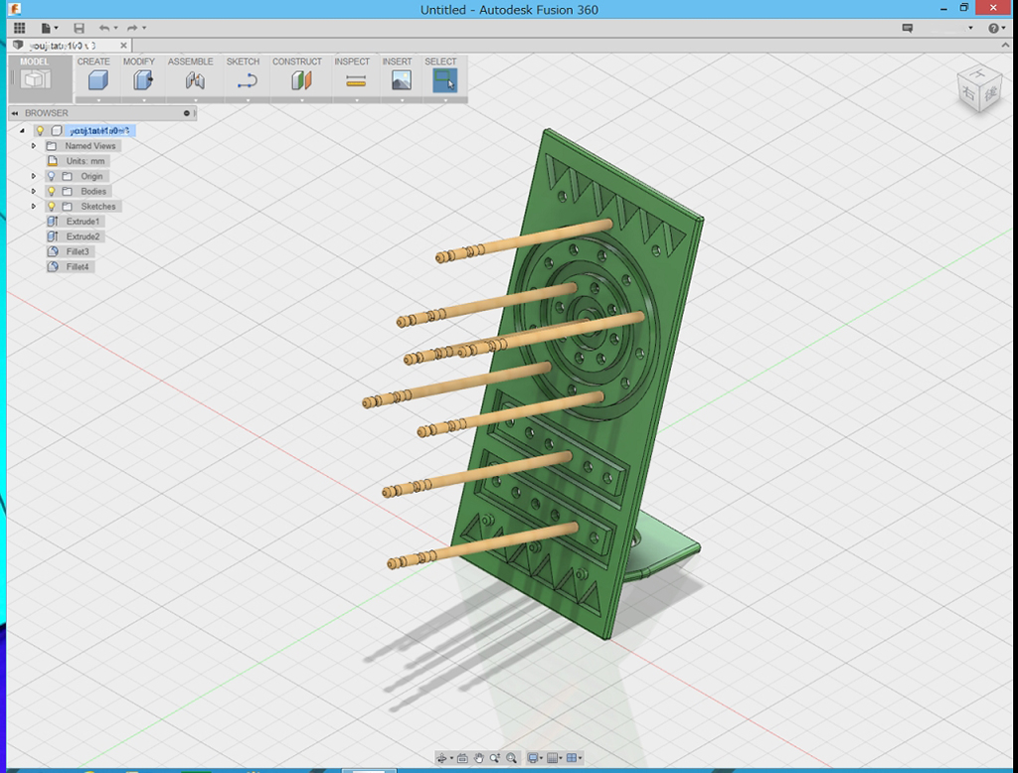The width and height of the screenshot is (1018, 773).
Task: Click the MODIFY press pull icon
Action: (143, 80)
